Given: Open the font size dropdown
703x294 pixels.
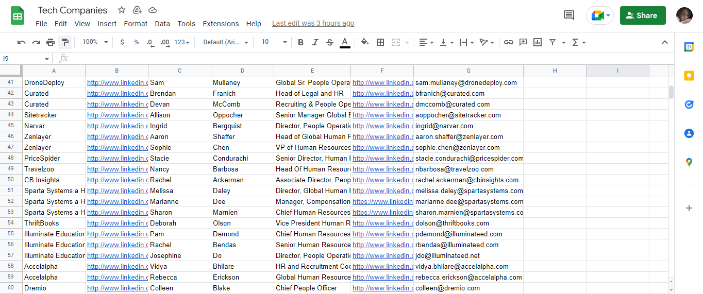Looking at the screenshot, I should point(274,42).
